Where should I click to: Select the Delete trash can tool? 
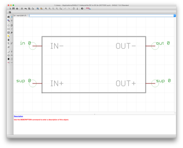pyautogui.click(x=9, y=40)
